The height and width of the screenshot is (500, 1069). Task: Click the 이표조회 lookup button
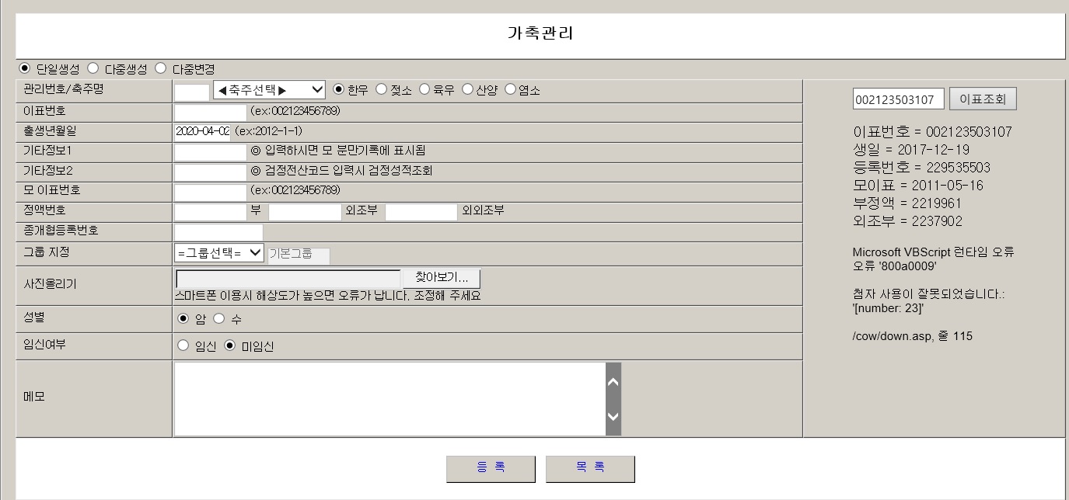(x=983, y=99)
